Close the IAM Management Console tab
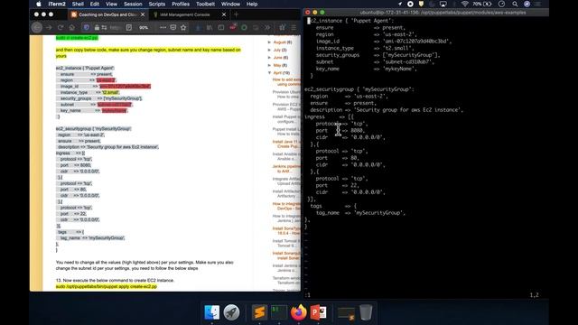Image resolution: width=578 pixels, height=325 pixels. coord(224,14)
